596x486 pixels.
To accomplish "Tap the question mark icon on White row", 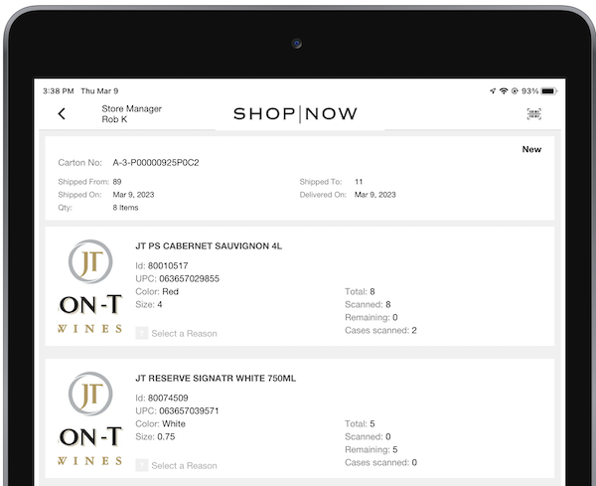I will [x=142, y=465].
